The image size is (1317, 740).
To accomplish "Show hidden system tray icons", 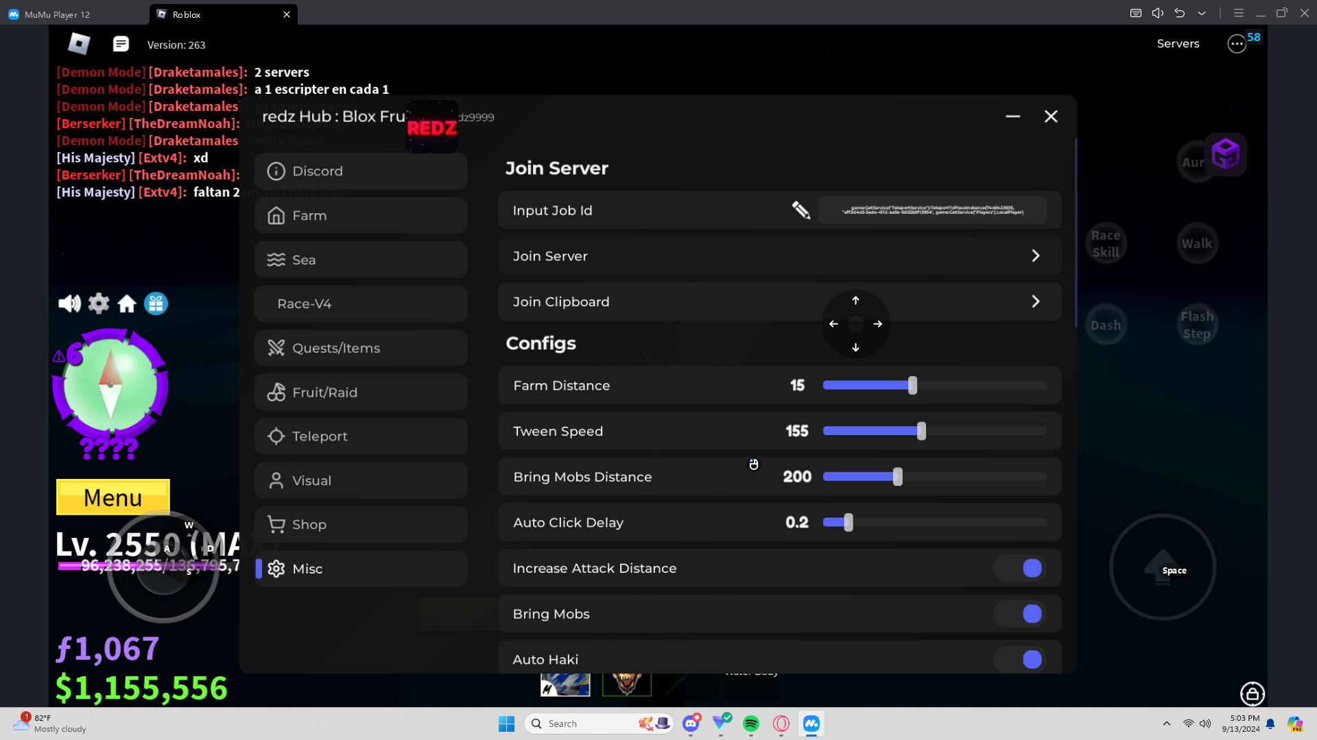I will click(1167, 724).
